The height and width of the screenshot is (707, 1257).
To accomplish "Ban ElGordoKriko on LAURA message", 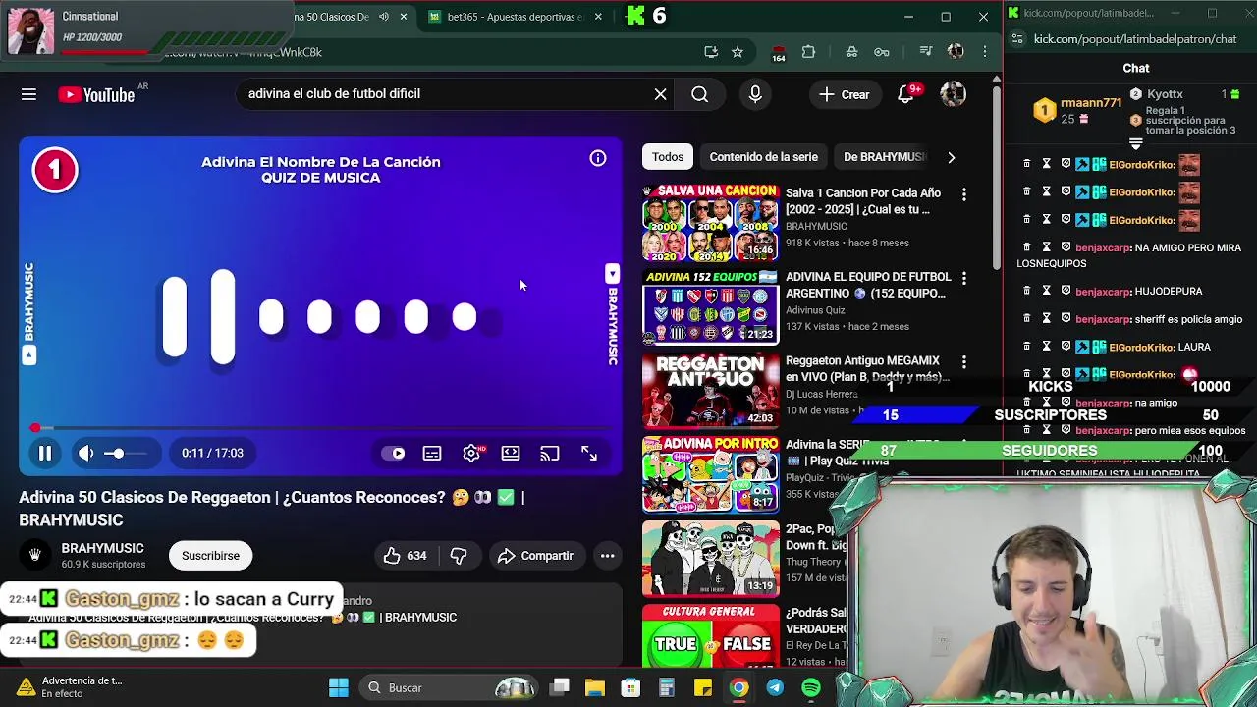I will click(1066, 347).
